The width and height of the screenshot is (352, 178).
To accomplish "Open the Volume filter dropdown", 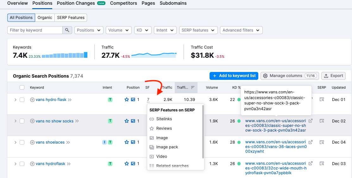I will (118, 30).
